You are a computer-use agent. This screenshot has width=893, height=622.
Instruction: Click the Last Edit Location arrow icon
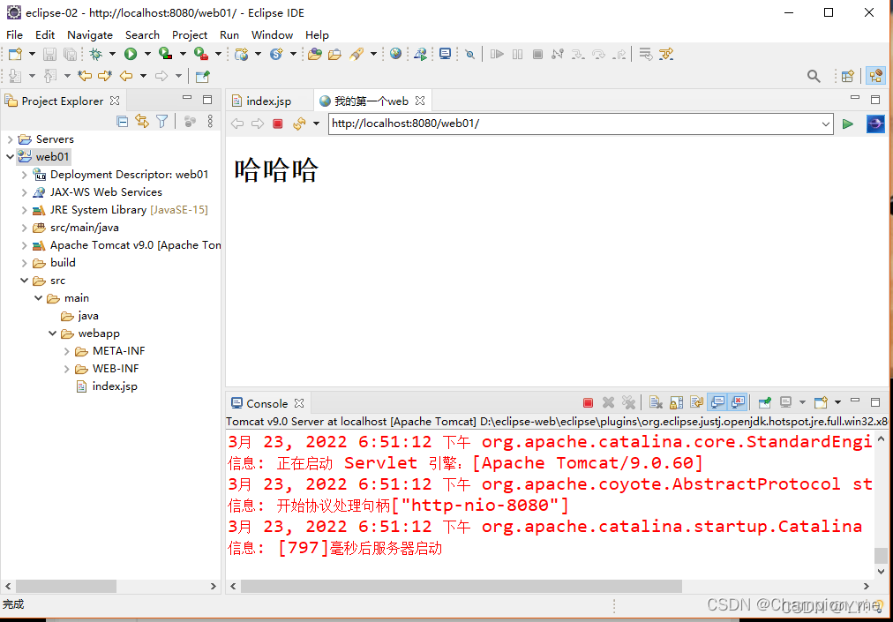[85, 75]
